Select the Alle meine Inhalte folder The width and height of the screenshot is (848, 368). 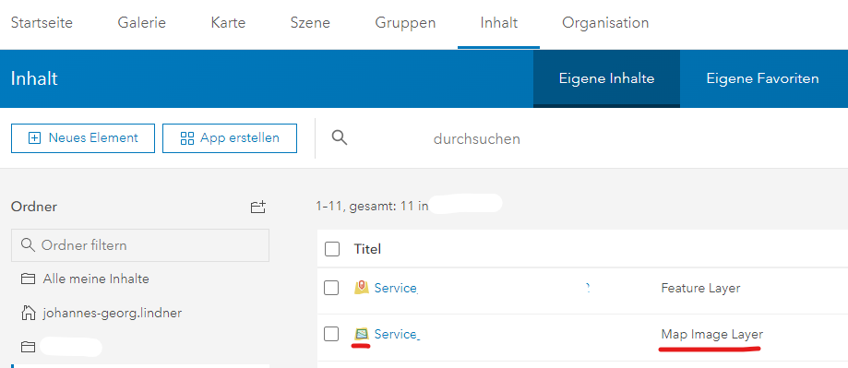click(x=96, y=279)
